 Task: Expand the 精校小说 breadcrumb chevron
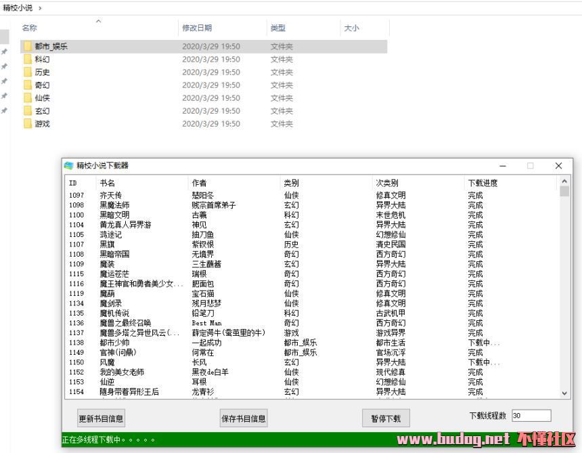click(40, 7)
